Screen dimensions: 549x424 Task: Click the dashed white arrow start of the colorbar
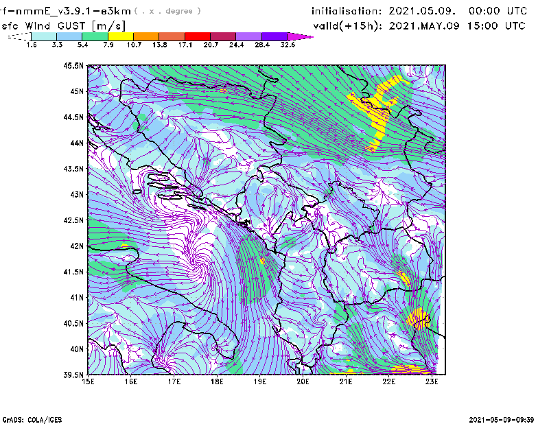19,36
